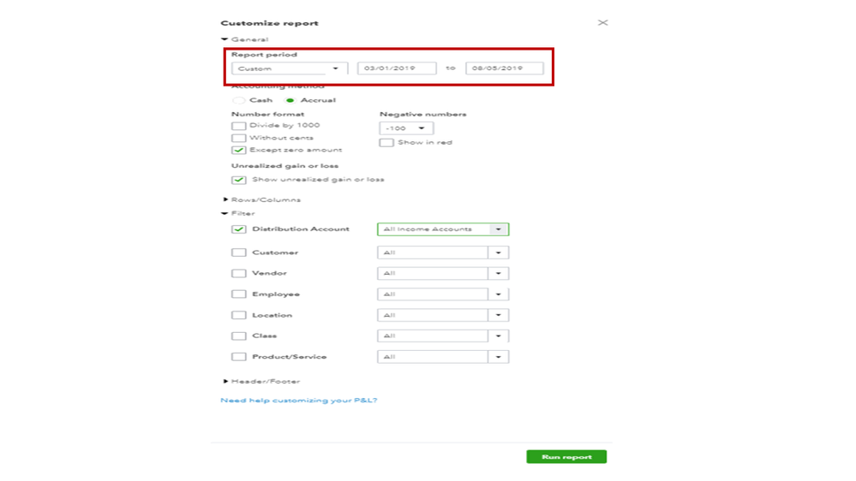Open the Report period Custom dropdown
Image resolution: width=856 pixels, height=481 pixels.
286,68
